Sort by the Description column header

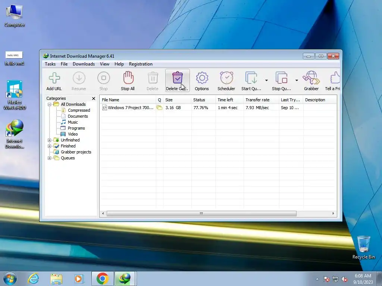(320, 100)
